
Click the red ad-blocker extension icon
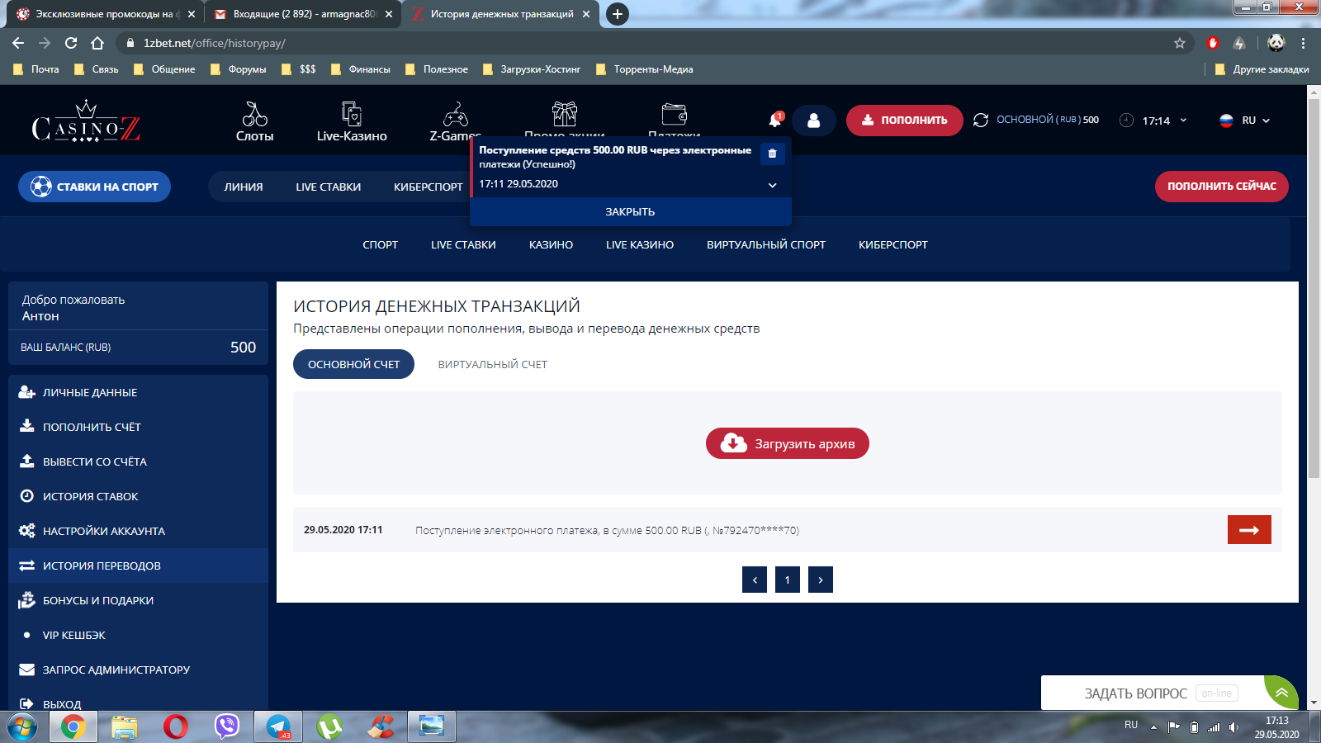pyautogui.click(x=1213, y=43)
